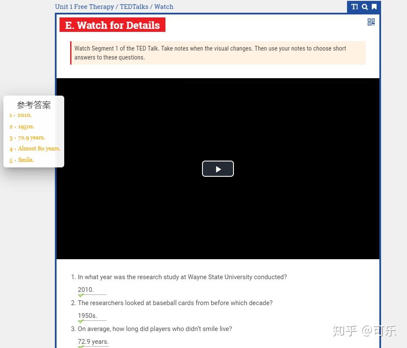Click the E. Watch for Details heading
407x348 pixels.
pyautogui.click(x=112, y=25)
